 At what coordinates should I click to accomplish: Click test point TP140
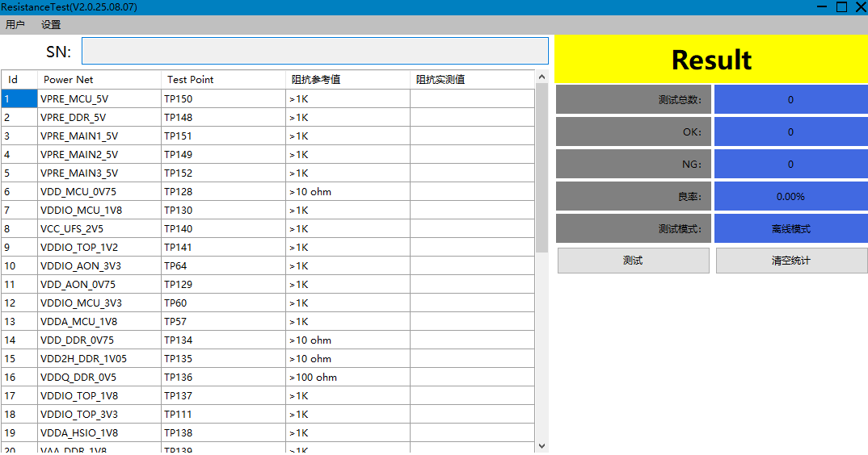(x=224, y=229)
